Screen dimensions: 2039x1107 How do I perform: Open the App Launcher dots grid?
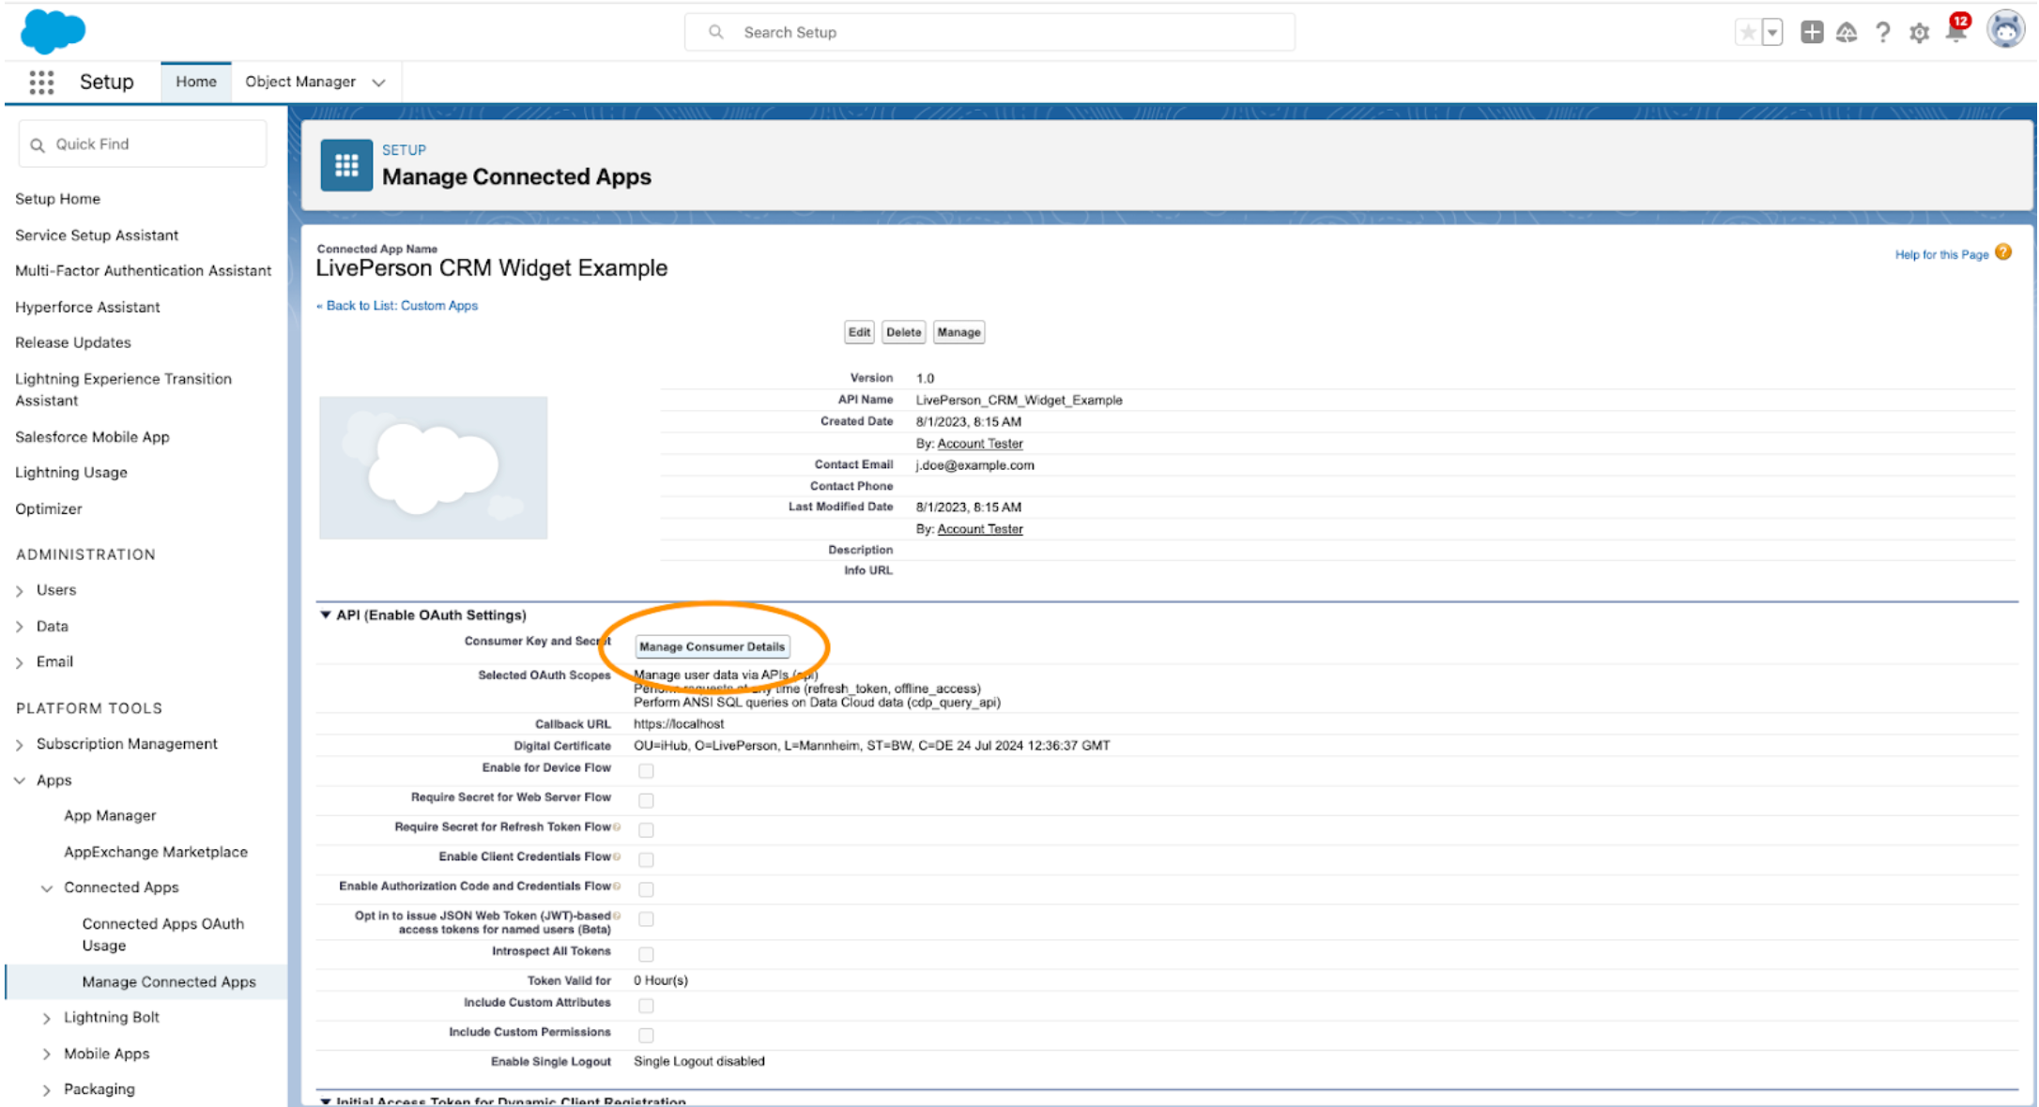tap(41, 83)
